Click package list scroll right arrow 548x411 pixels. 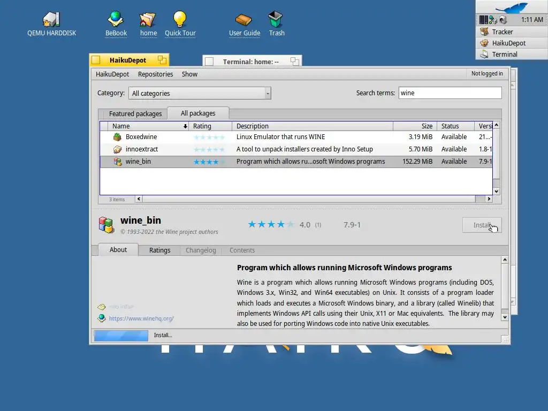[489, 199]
